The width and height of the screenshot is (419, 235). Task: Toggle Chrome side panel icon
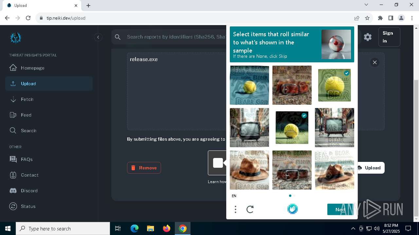(x=391, y=18)
